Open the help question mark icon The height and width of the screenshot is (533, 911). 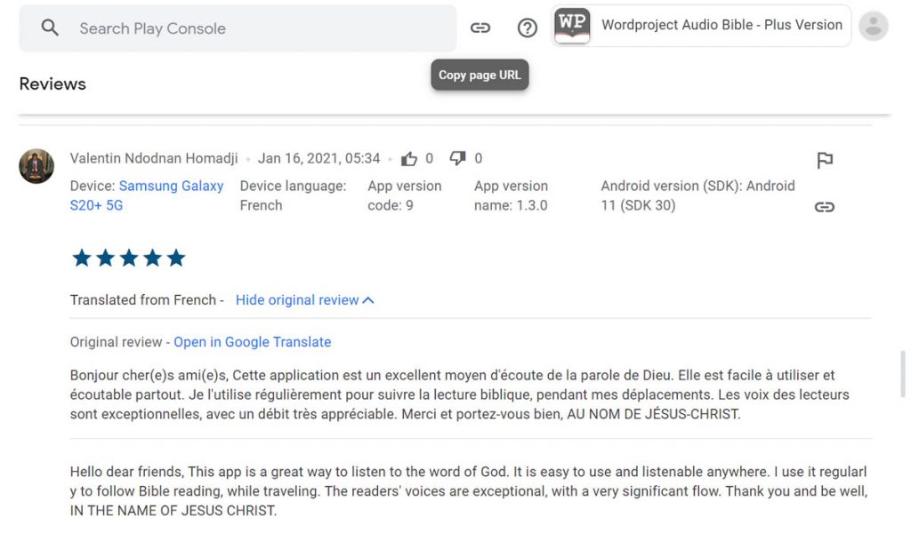point(528,28)
